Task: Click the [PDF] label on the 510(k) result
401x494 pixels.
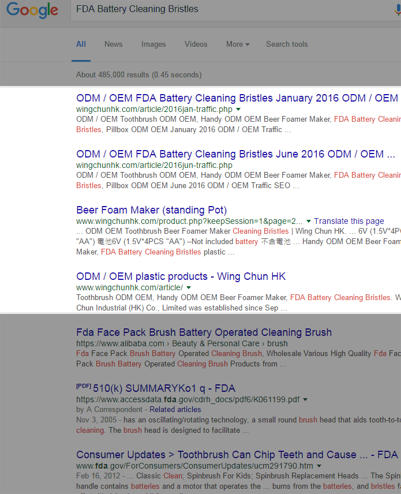Action: tap(84, 386)
